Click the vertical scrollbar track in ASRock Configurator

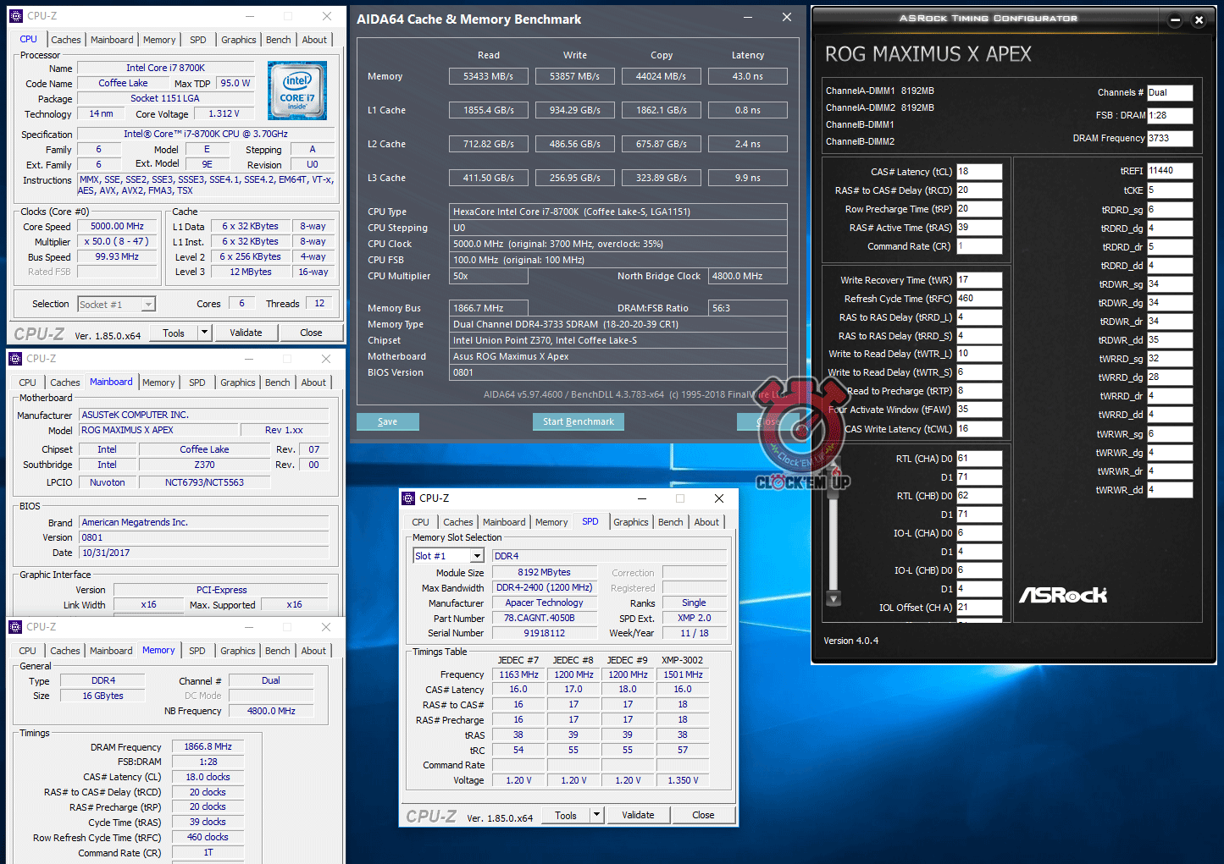[834, 533]
